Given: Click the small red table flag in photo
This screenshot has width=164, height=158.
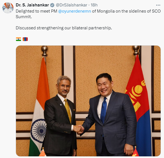Looking at the screenshot, I should [x=135, y=153].
